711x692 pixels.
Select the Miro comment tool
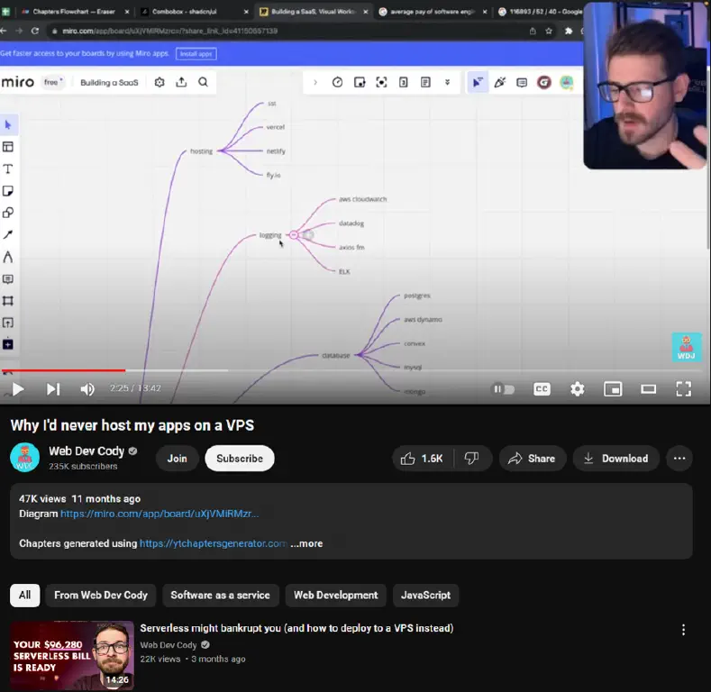point(8,279)
